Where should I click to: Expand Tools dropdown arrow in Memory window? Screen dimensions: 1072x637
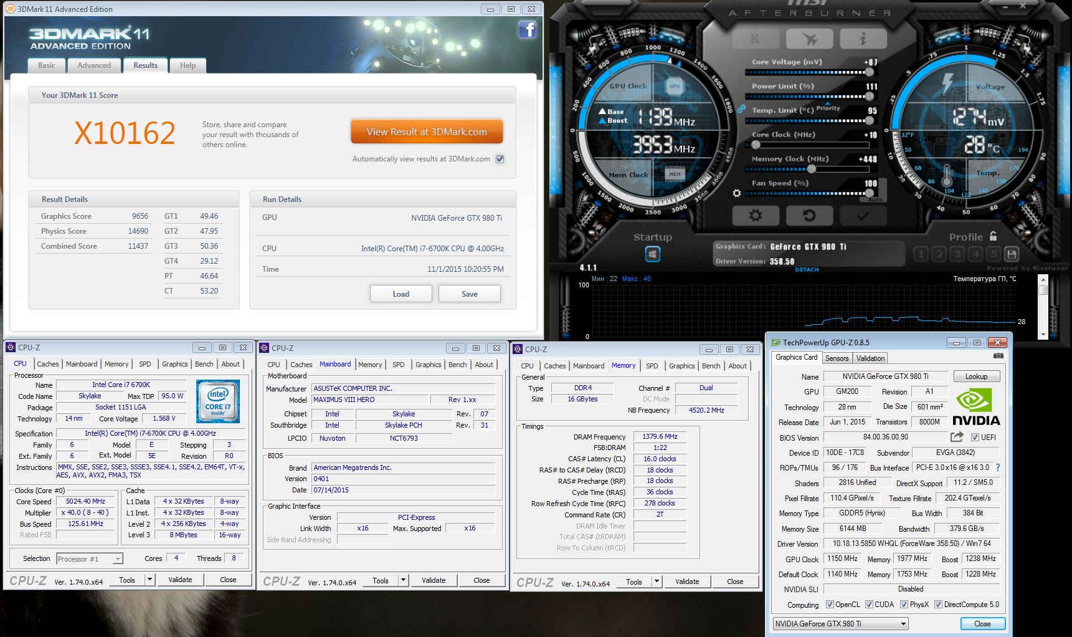657,582
